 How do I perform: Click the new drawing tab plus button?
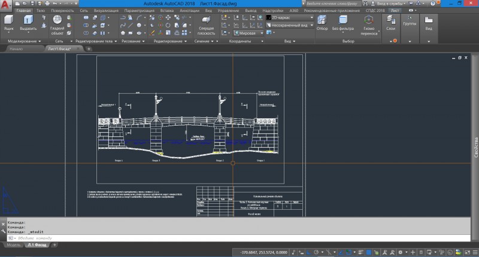tap(89, 49)
